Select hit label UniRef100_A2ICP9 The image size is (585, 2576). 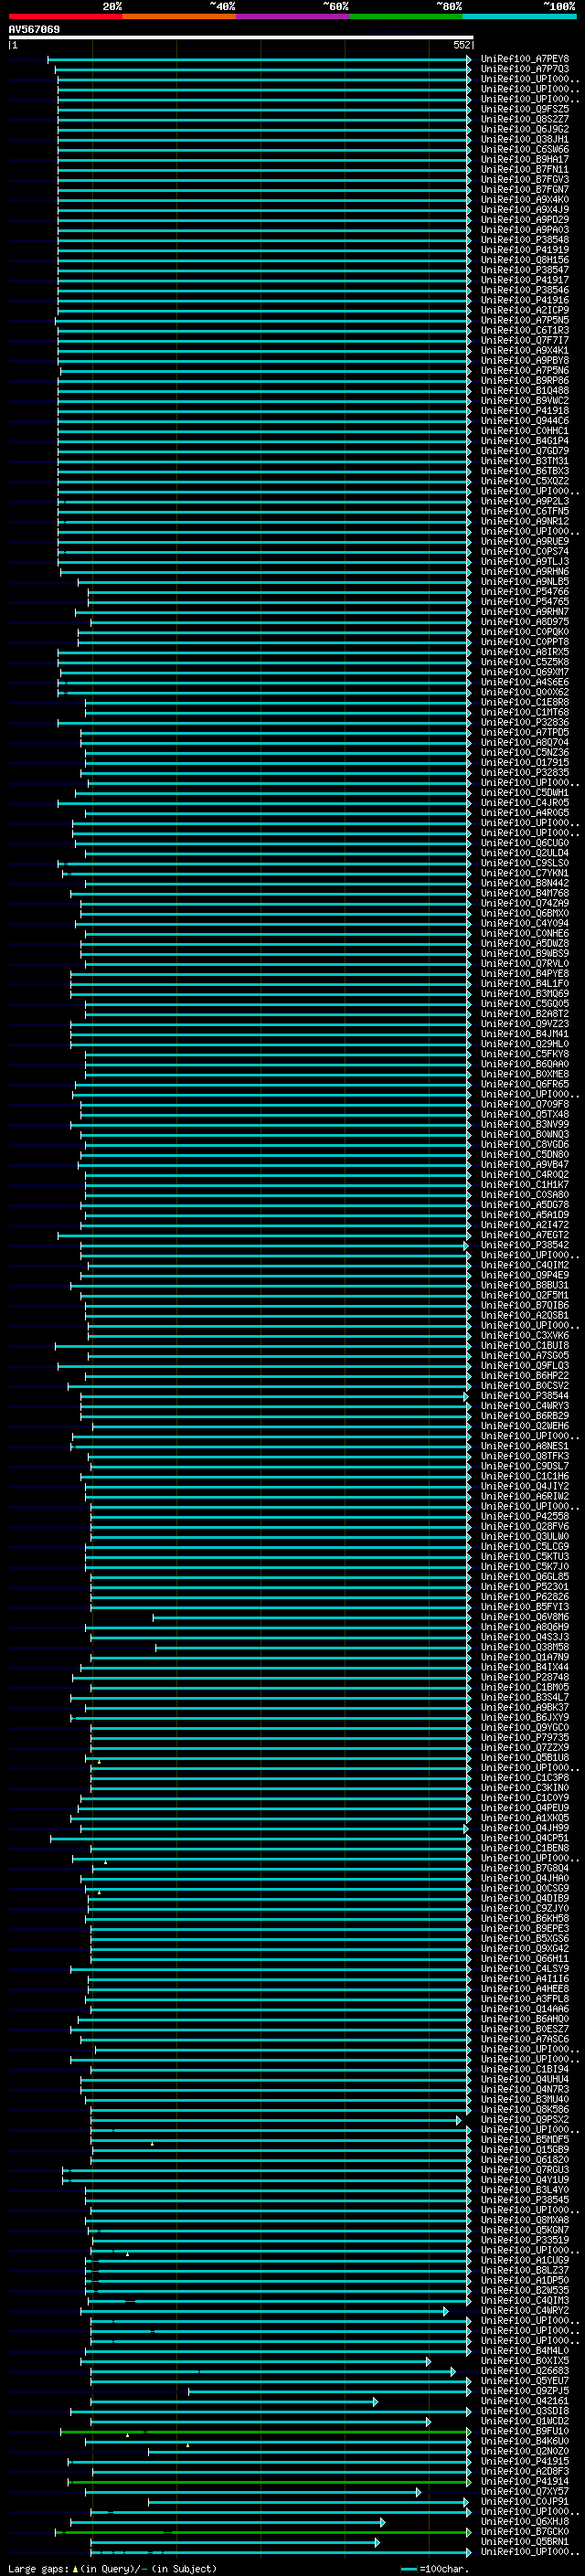coord(525,310)
